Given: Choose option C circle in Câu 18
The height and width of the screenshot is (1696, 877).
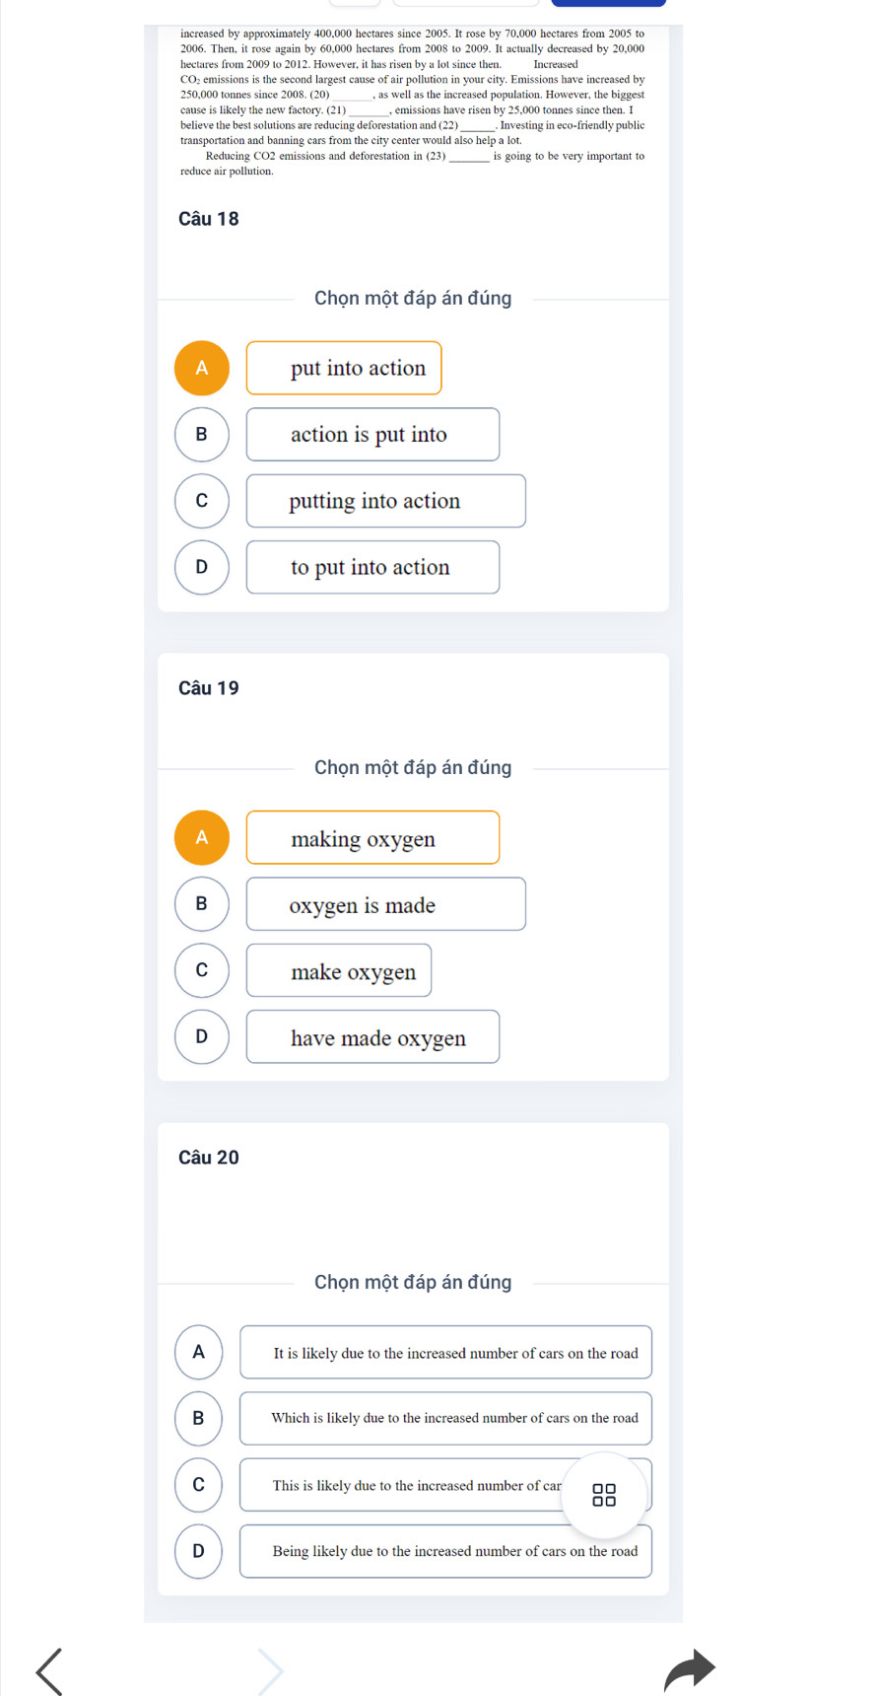Looking at the screenshot, I should pyautogui.click(x=202, y=501).
